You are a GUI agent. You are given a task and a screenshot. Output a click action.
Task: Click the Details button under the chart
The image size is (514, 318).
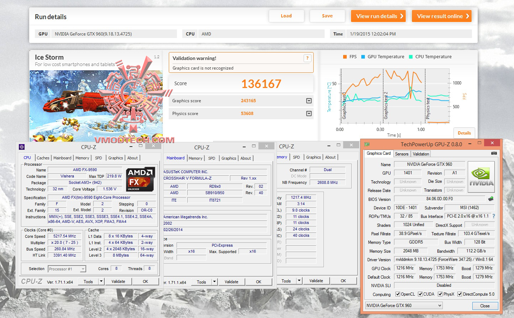(464, 133)
